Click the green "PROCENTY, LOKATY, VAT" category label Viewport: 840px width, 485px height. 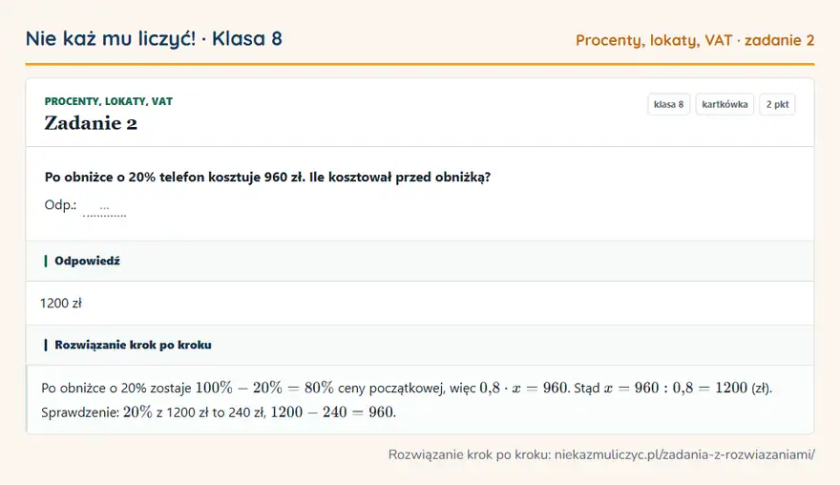[x=108, y=101]
